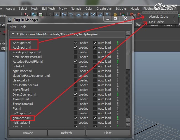The height and width of the screenshot is (140, 180).
Task: Tear off the Pipeline Cache menu dashed line
Action: tap(160, 12)
